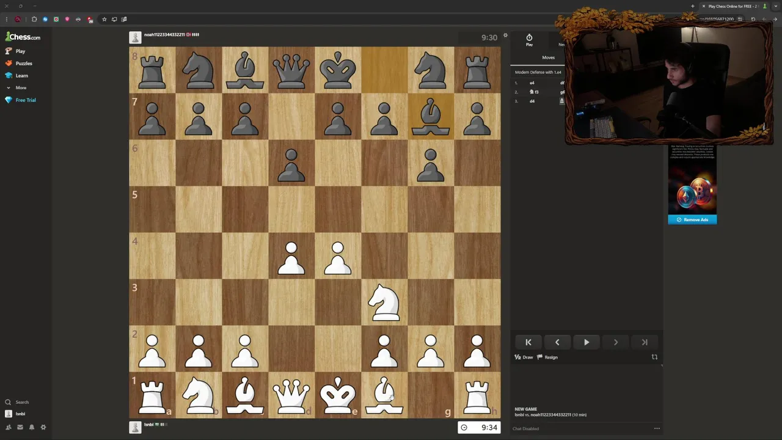Screen dimensions: 782x440
Task: Open the opponent's avatar above the board
Action: click(x=136, y=38)
